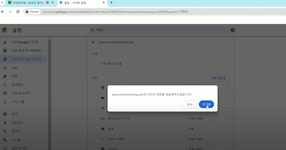Click the bell icon for 알림

103,129
